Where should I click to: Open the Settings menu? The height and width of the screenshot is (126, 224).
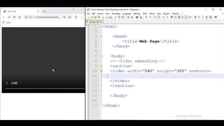coord(137,14)
